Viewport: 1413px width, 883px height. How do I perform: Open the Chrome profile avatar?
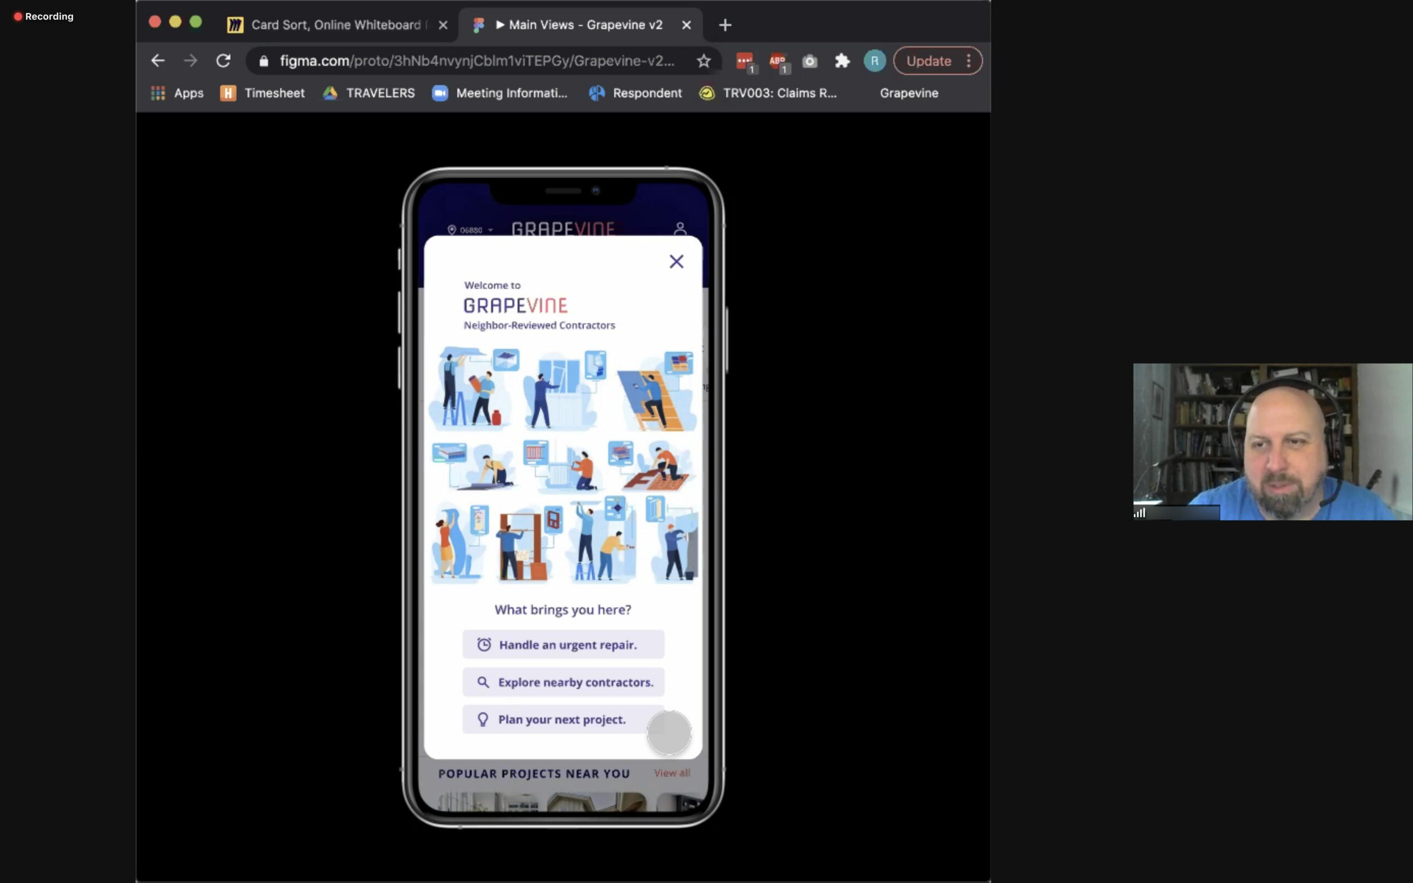pyautogui.click(x=874, y=61)
